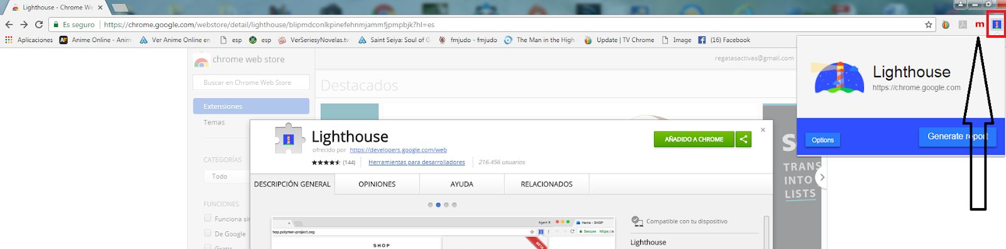Viewport: 1006px width, 249px height.
Task: Switch to the Descripción General tab
Action: pyautogui.click(x=292, y=184)
